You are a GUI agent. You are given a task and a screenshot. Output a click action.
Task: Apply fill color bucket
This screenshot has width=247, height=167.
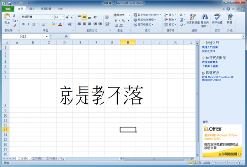53,24
